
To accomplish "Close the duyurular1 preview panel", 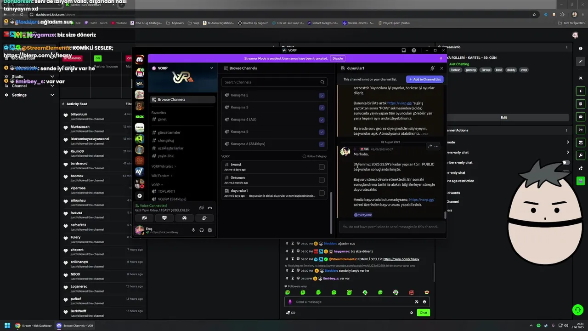I will coord(441,68).
